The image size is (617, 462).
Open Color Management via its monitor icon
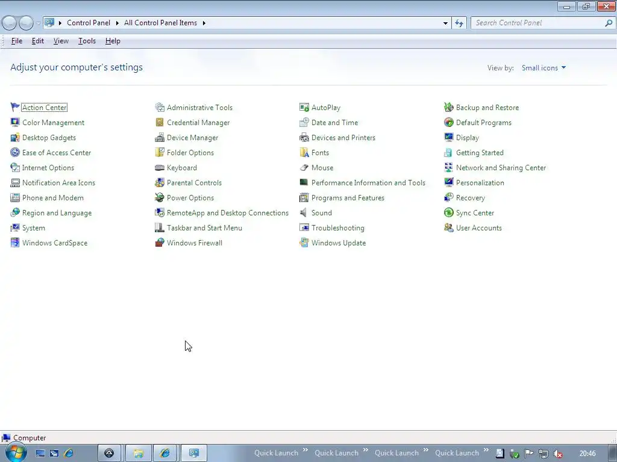pos(15,122)
